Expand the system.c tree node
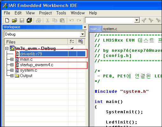Image resolution: width=162 pixels, height=127 pixels. tap(12, 70)
